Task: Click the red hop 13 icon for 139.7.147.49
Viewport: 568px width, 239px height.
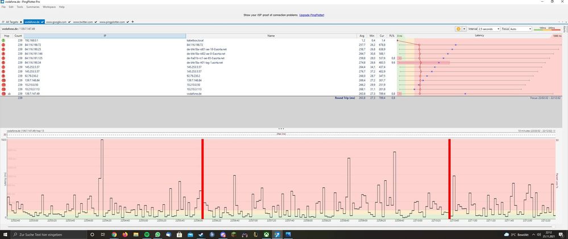Action: point(3,93)
